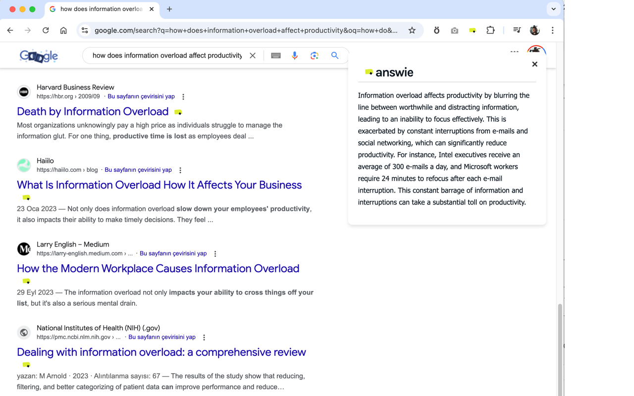Screen dimensions: 634x396
Task: Clear the Google search box text
Action: (x=253, y=55)
